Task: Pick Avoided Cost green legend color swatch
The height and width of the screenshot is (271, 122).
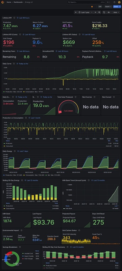Action: pyautogui.click(x=23, y=253)
